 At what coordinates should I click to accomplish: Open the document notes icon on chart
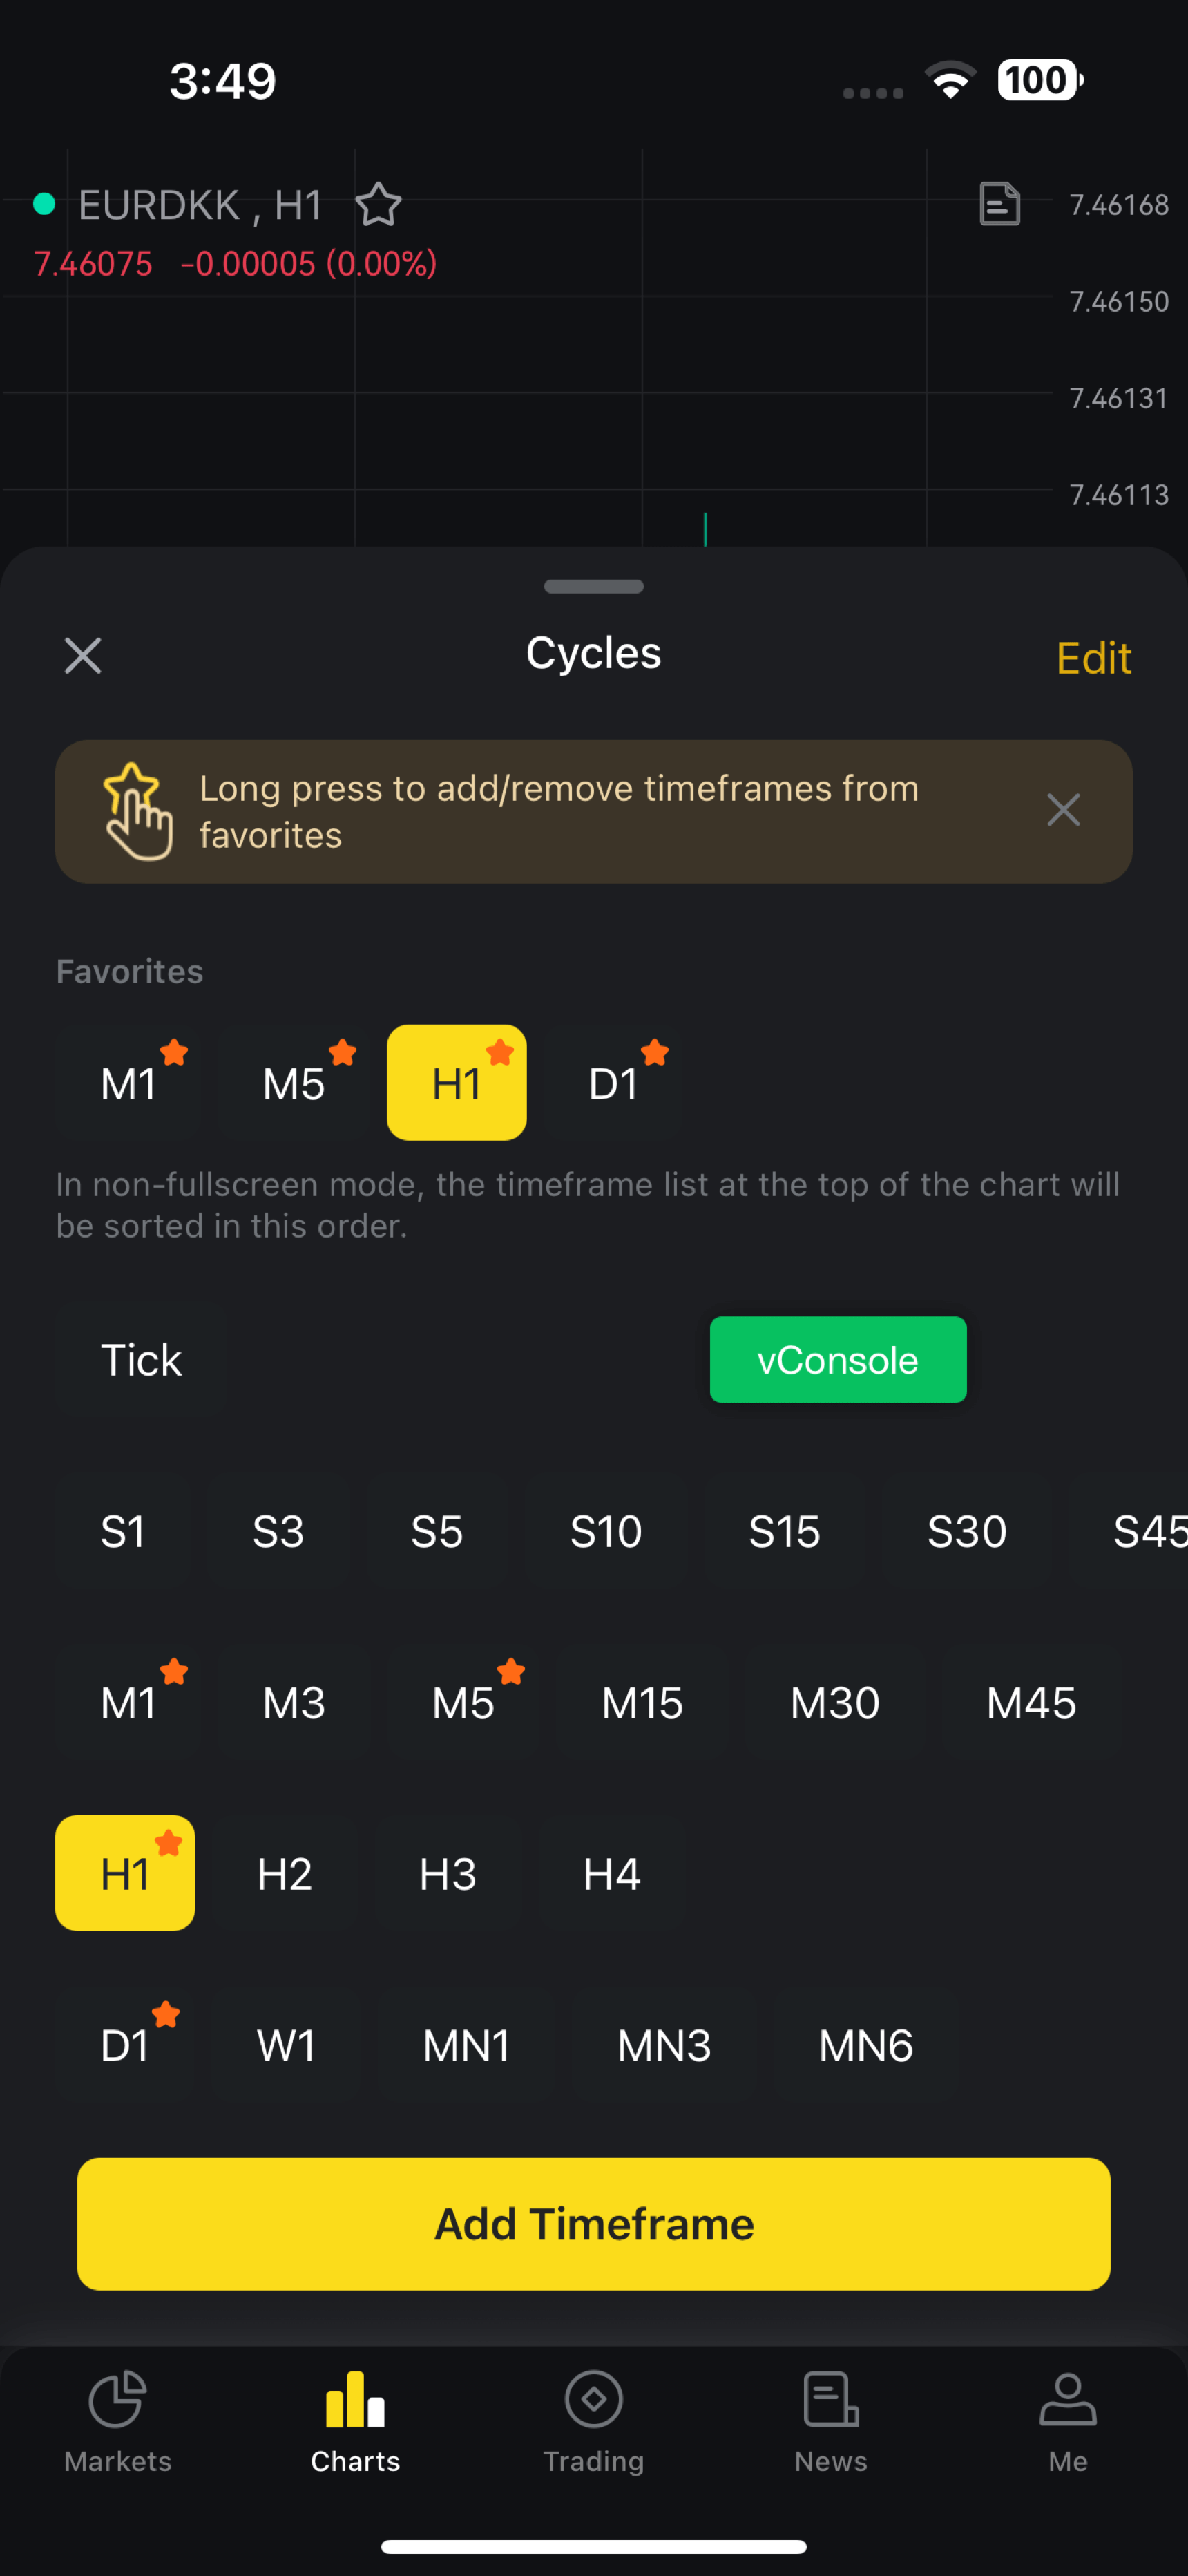coord(999,204)
